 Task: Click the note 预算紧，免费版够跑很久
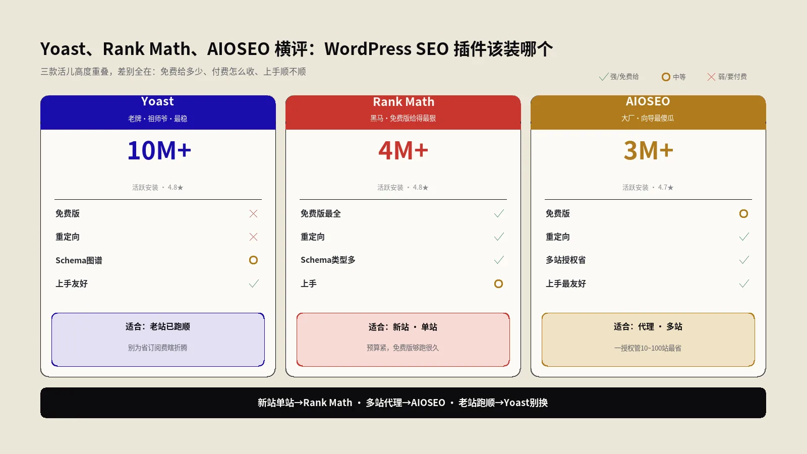pyautogui.click(x=403, y=348)
